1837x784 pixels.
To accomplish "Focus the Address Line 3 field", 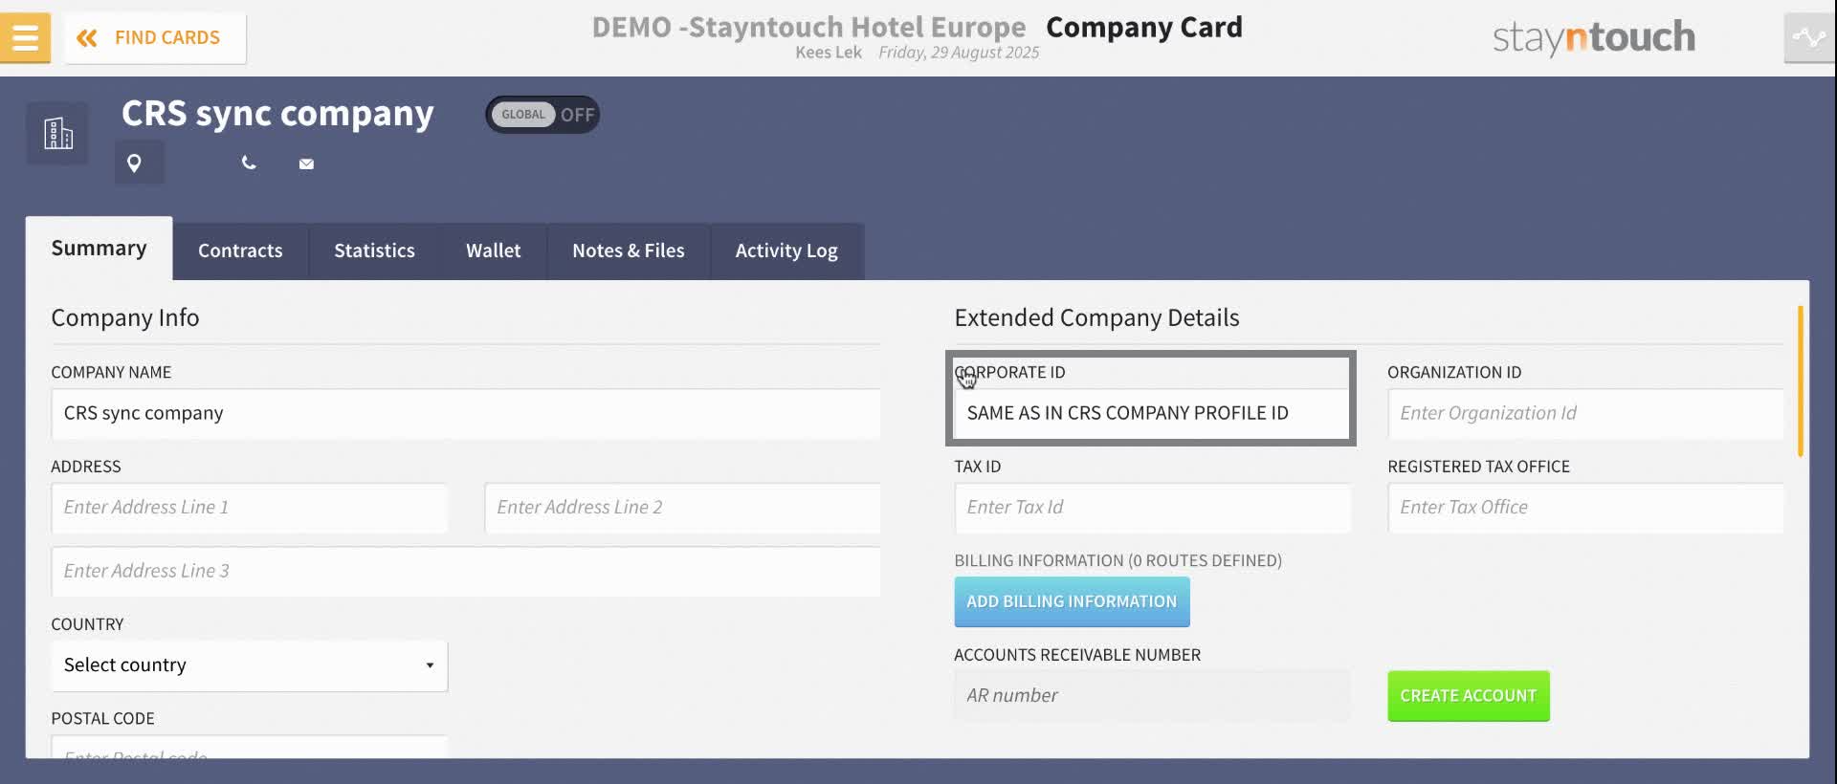I will coord(466,572).
